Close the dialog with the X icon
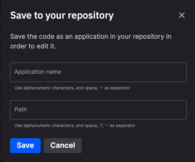Image resolution: width=195 pixels, height=162 pixels. [182, 15]
